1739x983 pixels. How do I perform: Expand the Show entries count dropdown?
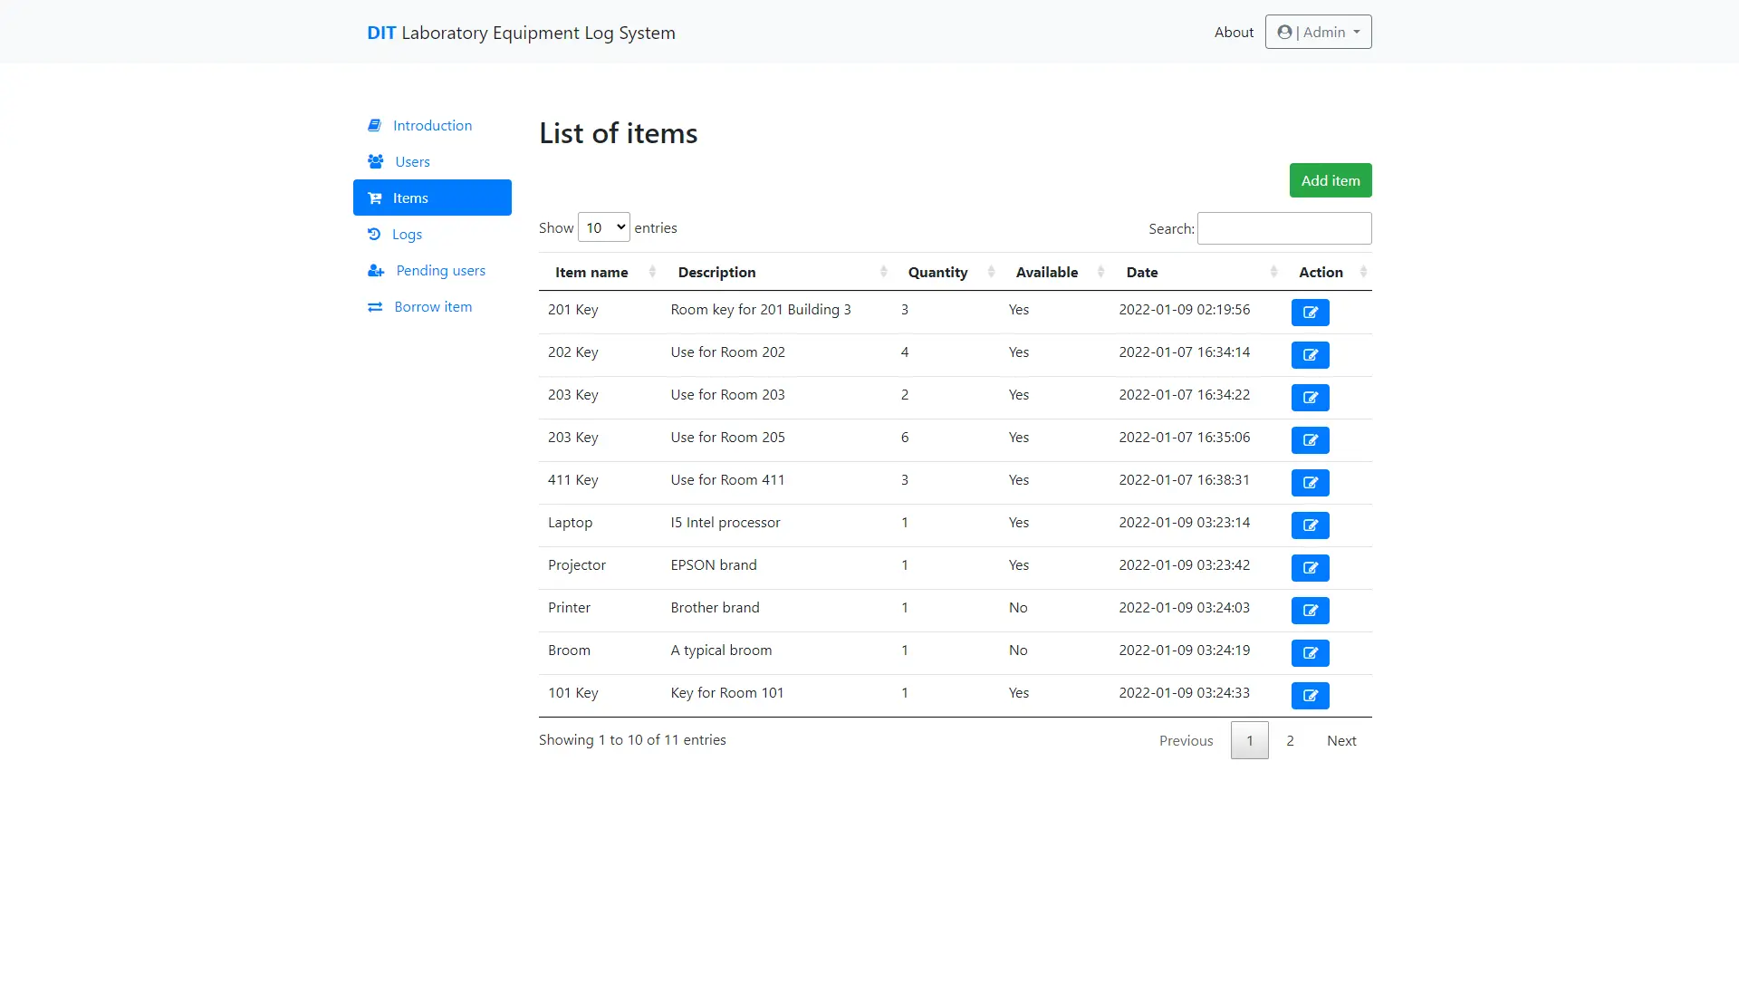603,227
